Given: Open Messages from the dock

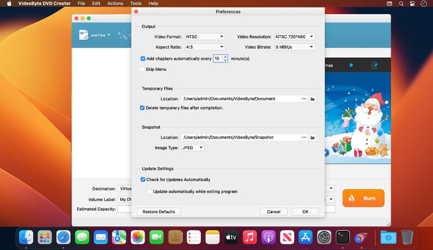Looking at the screenshot, I should pyautogui.click(x=82, y=237).
